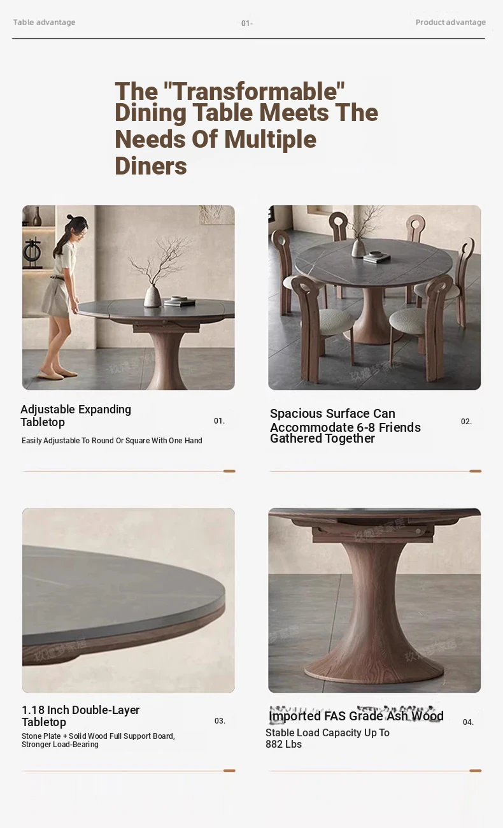Click the 'Table advantage' header label
Viewport: 503px width, 828px height.
click(x=45, y=22)
